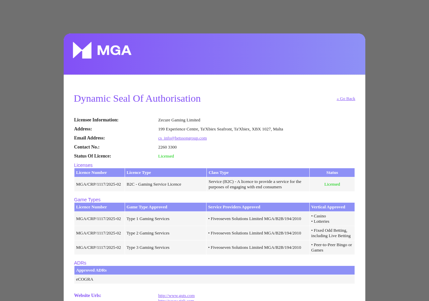Select the green Licensed value beside Status Of Licence

point(166,156)
